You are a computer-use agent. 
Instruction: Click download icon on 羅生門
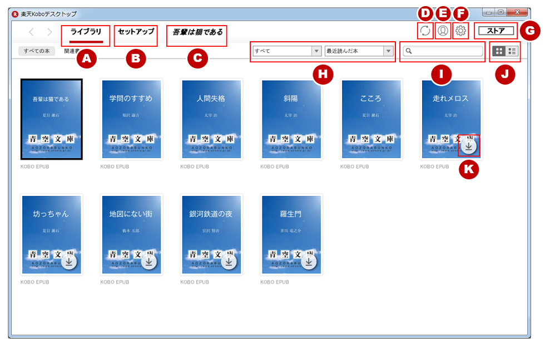309,262
